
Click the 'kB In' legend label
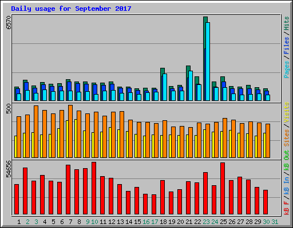pyautogui.click(x=287, y=186)
